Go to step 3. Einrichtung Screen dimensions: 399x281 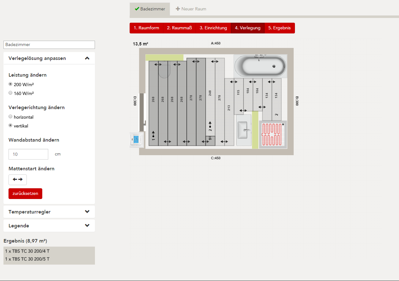coord(213,28)
